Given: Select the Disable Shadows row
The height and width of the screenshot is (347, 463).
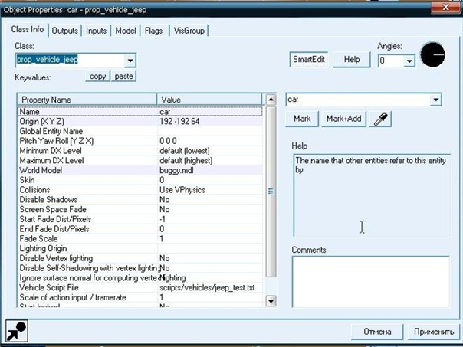Looking at the screenshot, I should (x=140, y=199).
